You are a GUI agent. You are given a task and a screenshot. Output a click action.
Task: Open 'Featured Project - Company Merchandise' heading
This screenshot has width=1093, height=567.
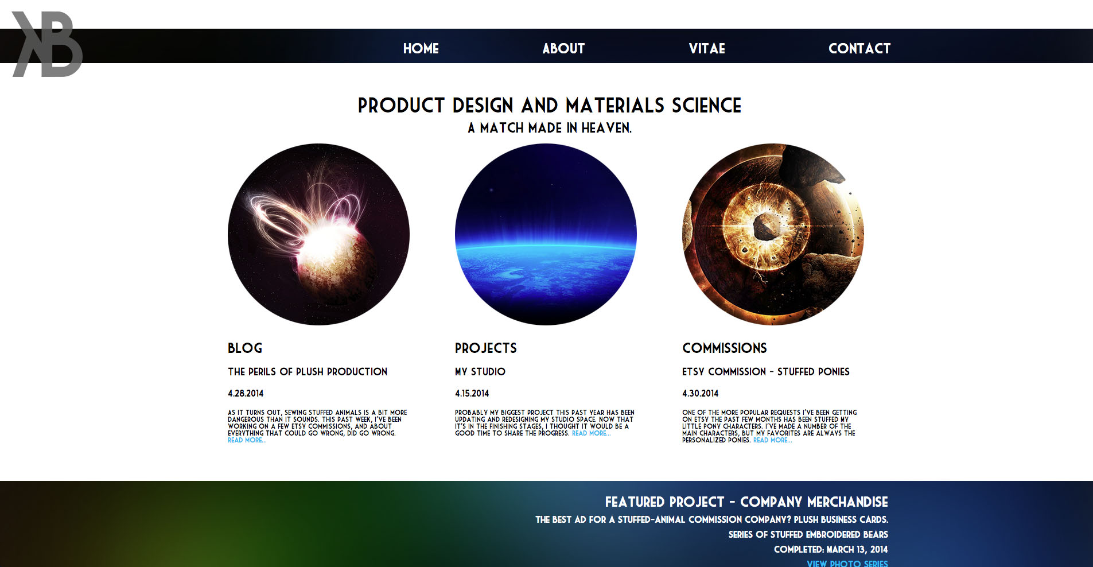pos(746,502)
